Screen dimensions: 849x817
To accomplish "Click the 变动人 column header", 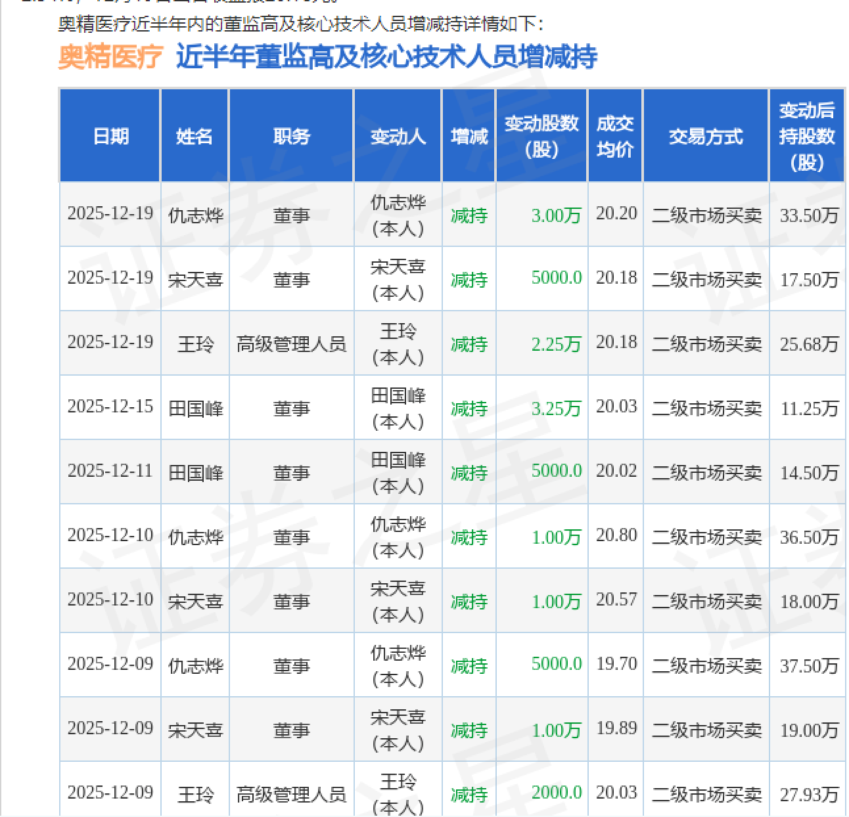I will (x=398, y=136).
